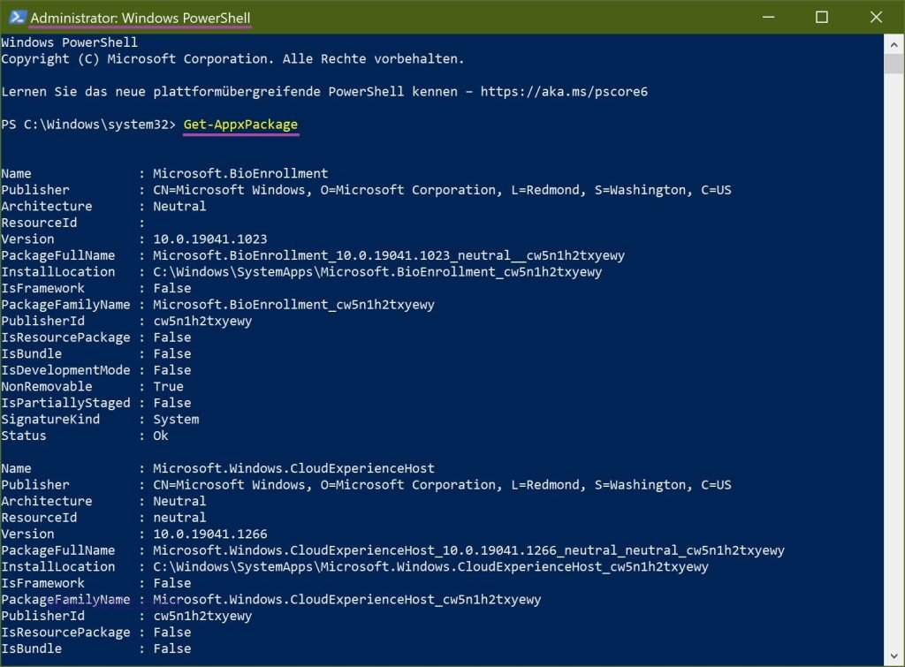
Task: Maximize the PowerShell window
Action: 821,18
